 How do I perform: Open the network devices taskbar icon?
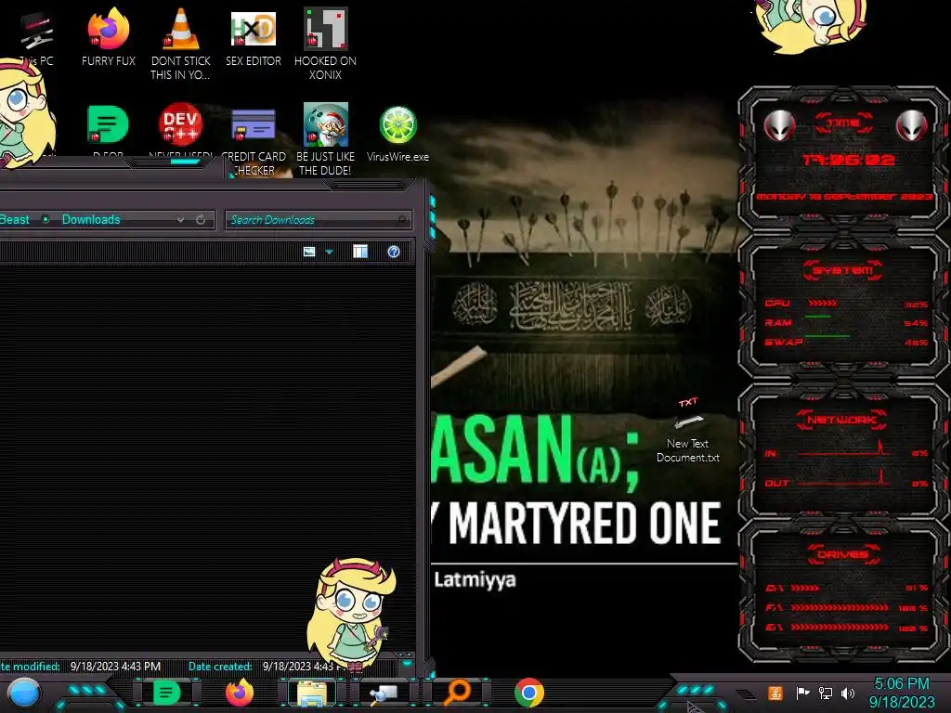pyautogui.click(x=384, y=693)
